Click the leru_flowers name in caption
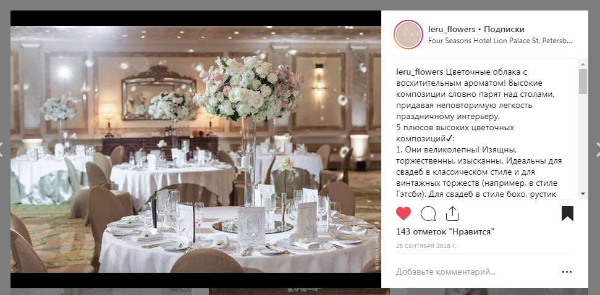The width and height of the screenshot is (600, 295). pyautogui.click(x=420, y=72)
